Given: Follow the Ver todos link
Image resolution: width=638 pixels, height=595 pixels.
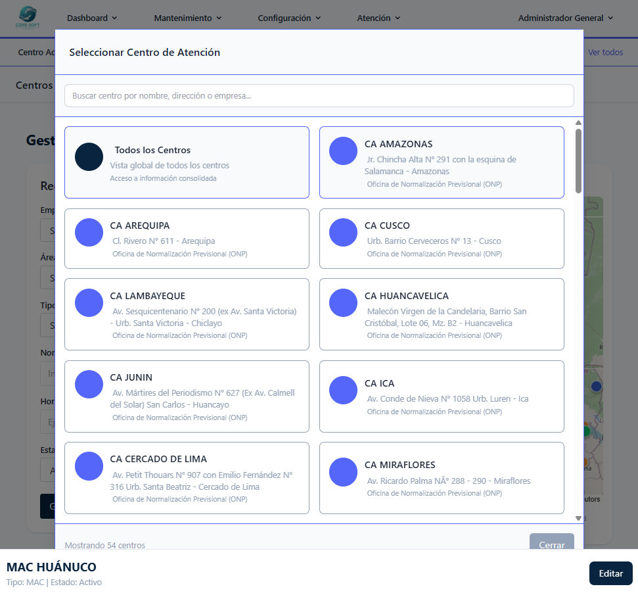Looking at the screenshot, I should tap(605, 53).
